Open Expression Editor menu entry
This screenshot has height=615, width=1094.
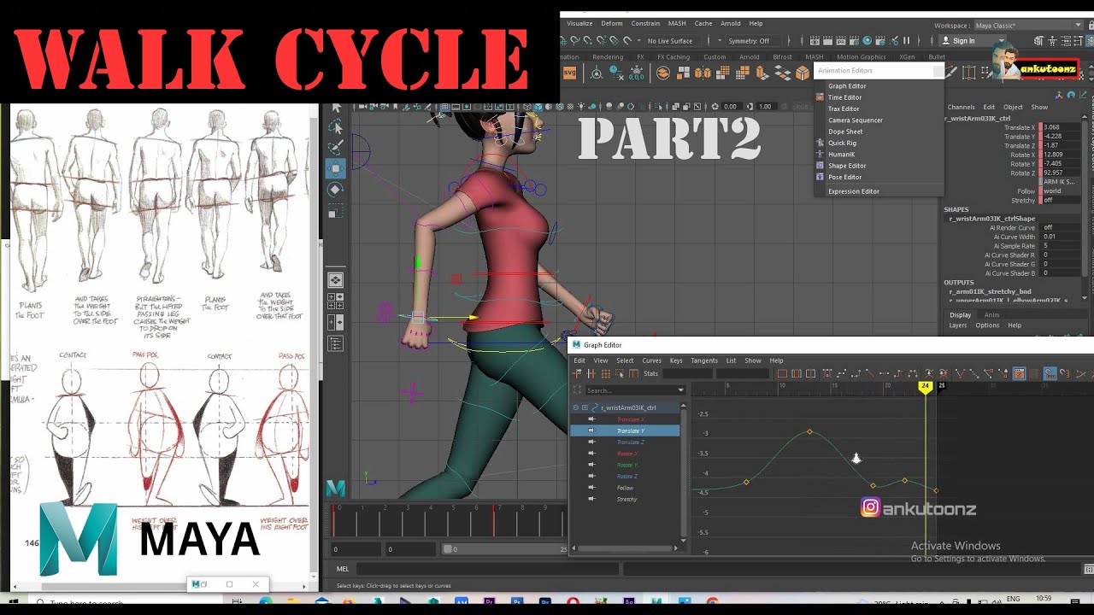(853, 191)
